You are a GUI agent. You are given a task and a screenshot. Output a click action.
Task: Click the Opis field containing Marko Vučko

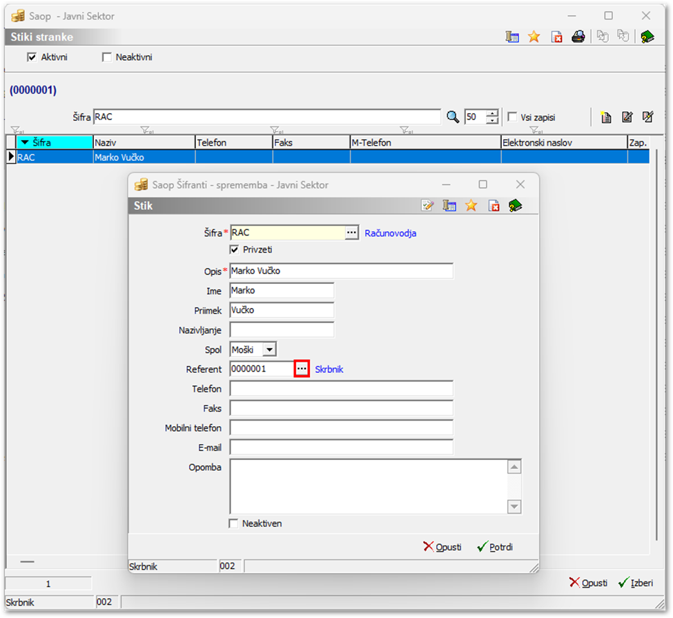(342, 271)
